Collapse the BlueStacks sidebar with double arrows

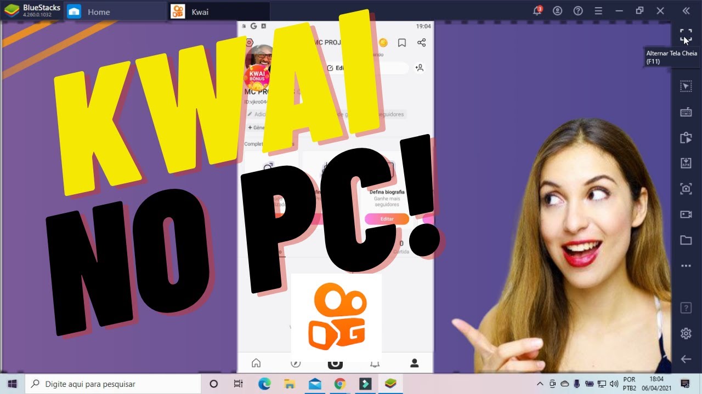click(x=686, y=11)
